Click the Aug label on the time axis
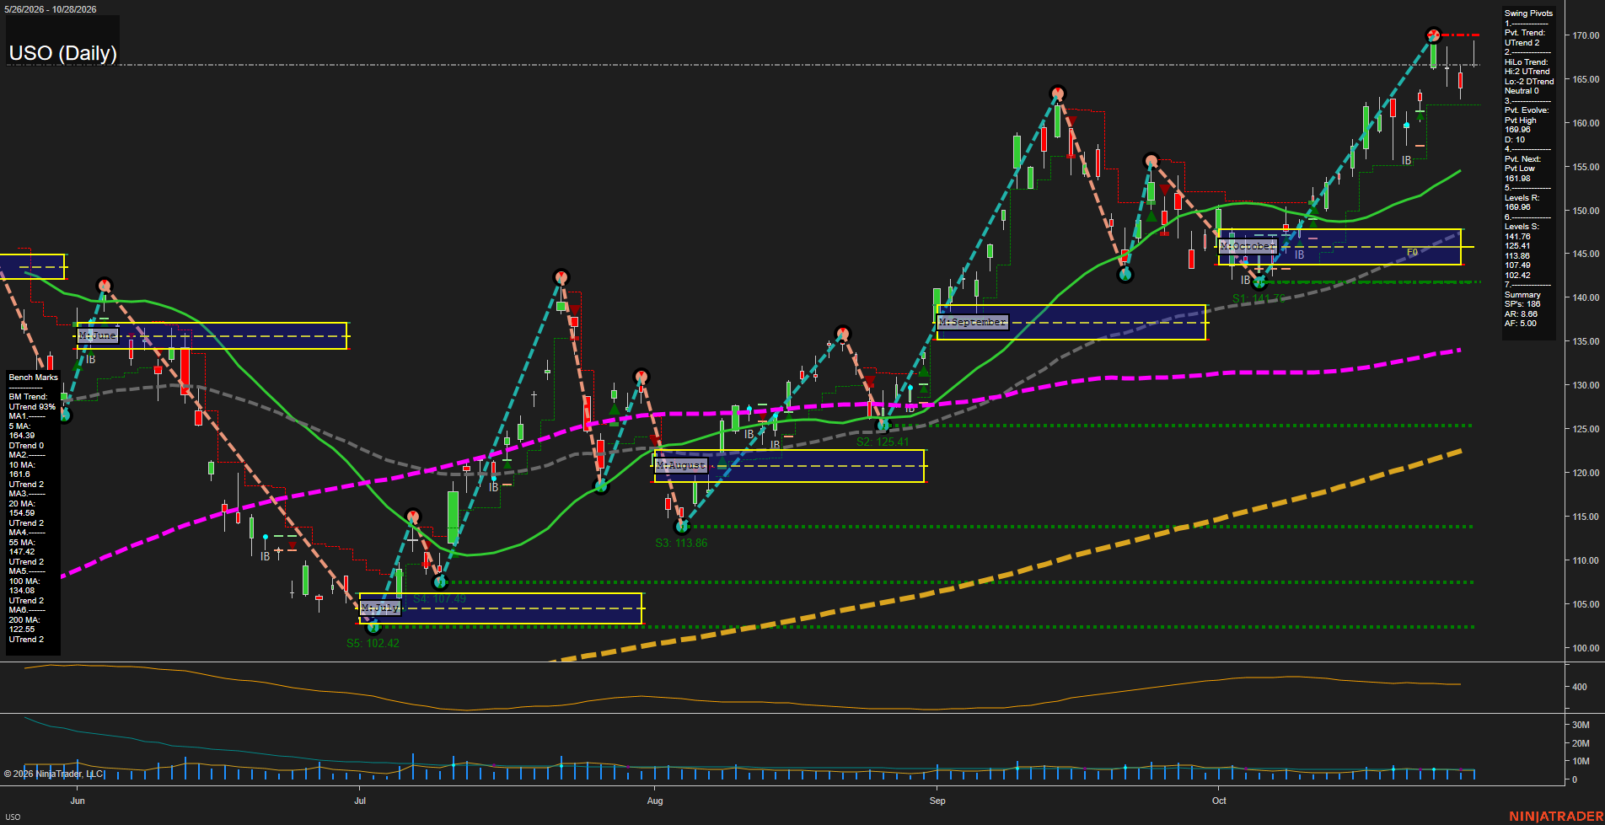This screenshot has width=1605, height=825. tap(655, 801)
